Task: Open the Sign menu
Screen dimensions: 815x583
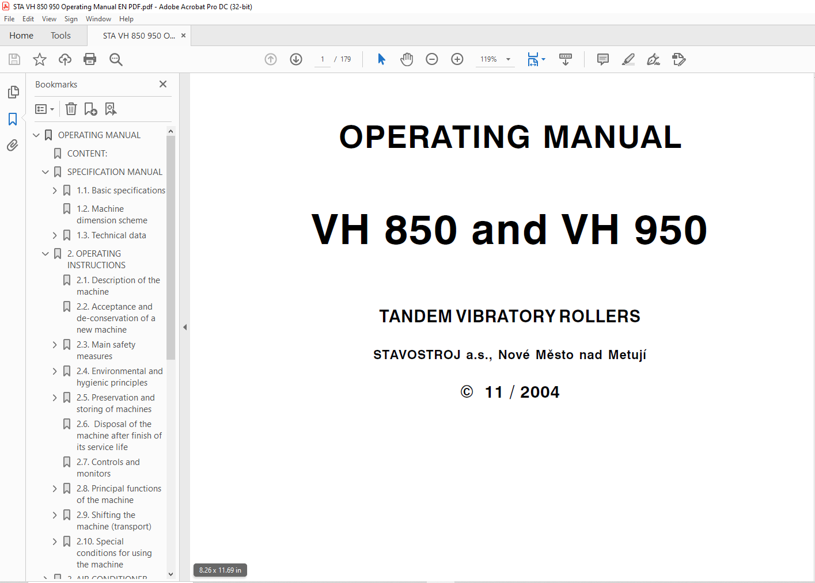Action: click(x=71, y=19)
